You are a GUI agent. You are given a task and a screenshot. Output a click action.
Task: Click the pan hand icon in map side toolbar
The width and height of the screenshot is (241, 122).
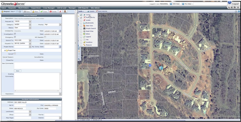point(79,51)
